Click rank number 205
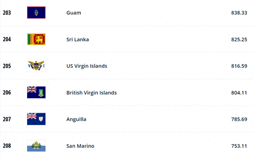The height and width of the screenshot is (155, 254). [7, 66]
